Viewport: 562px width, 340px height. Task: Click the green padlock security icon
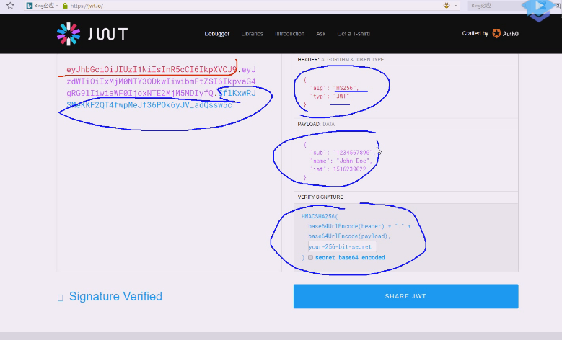[65, 6]
